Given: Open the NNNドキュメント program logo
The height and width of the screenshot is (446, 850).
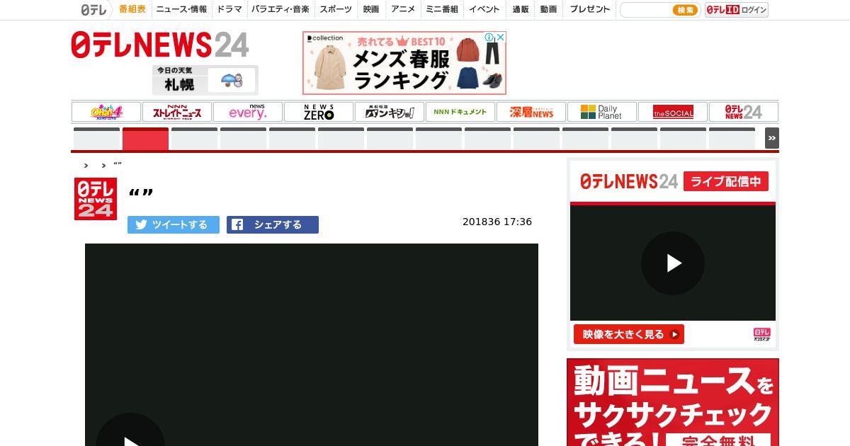Looking at the screenshot, I should [x=460, y=112].
